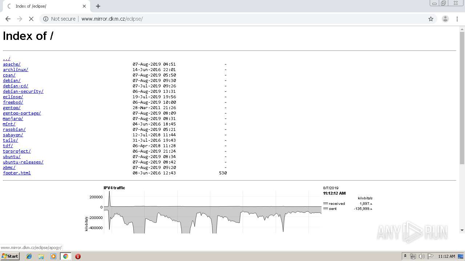Open the gentoo/ directory
Screen dimensions: 465x261
[x=12, y=108]
